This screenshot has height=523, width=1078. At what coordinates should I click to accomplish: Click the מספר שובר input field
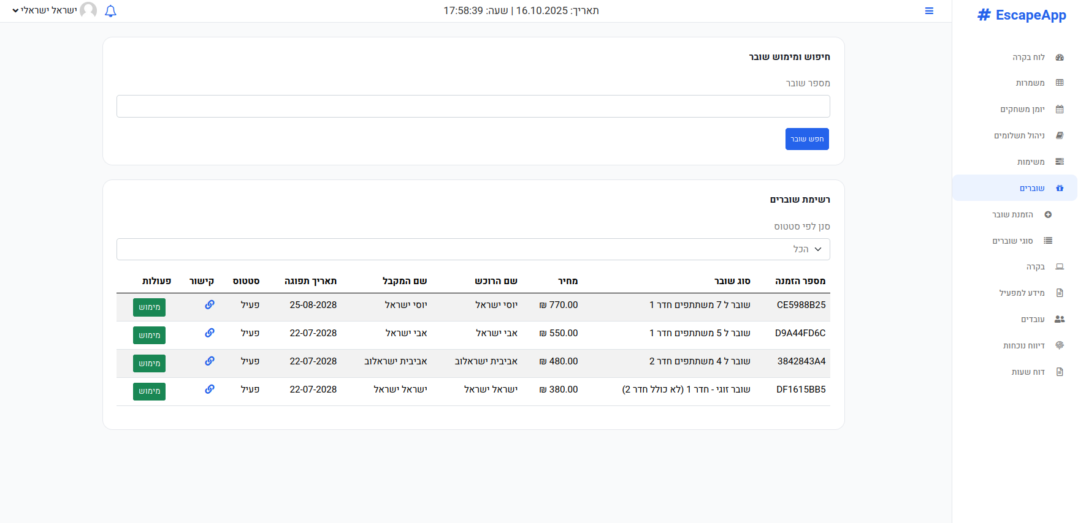pyautogui.click(x=473, y=106)
